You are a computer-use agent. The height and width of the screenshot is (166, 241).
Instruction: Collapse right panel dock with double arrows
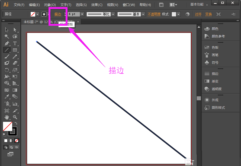coord(238,20)
